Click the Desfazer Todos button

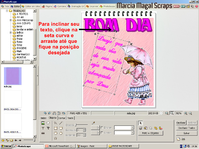click(187, 128)
